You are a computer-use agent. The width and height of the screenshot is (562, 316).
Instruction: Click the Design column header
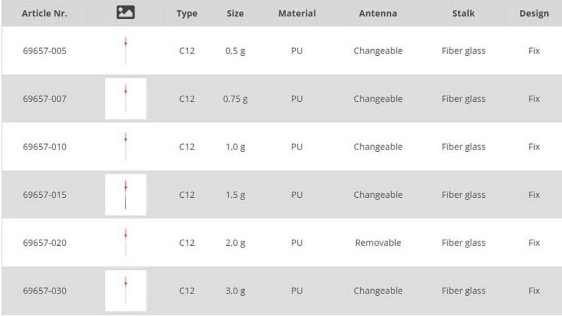pyautogui.click(x=533, y=14)
